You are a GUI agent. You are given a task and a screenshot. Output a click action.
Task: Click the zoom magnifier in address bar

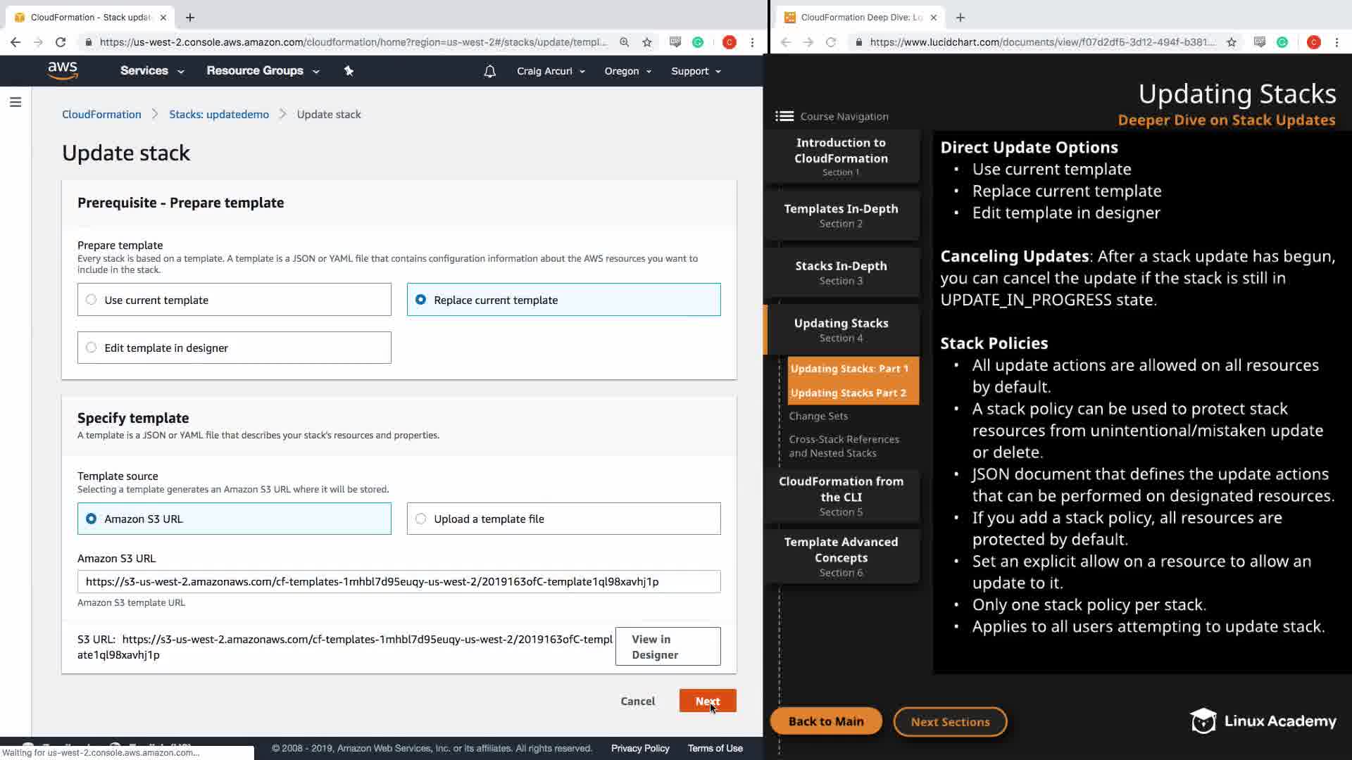pos(624,42)
